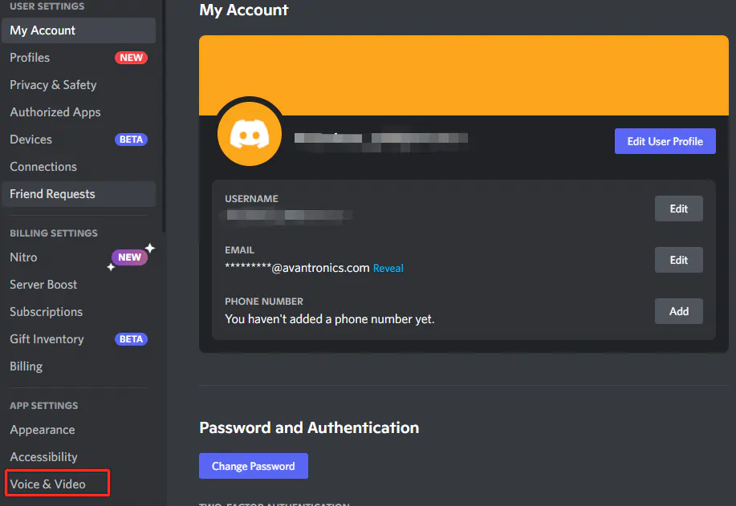Open the Privacy & Safety settings
Screen dimensions: 736x506
coord(52,84)
